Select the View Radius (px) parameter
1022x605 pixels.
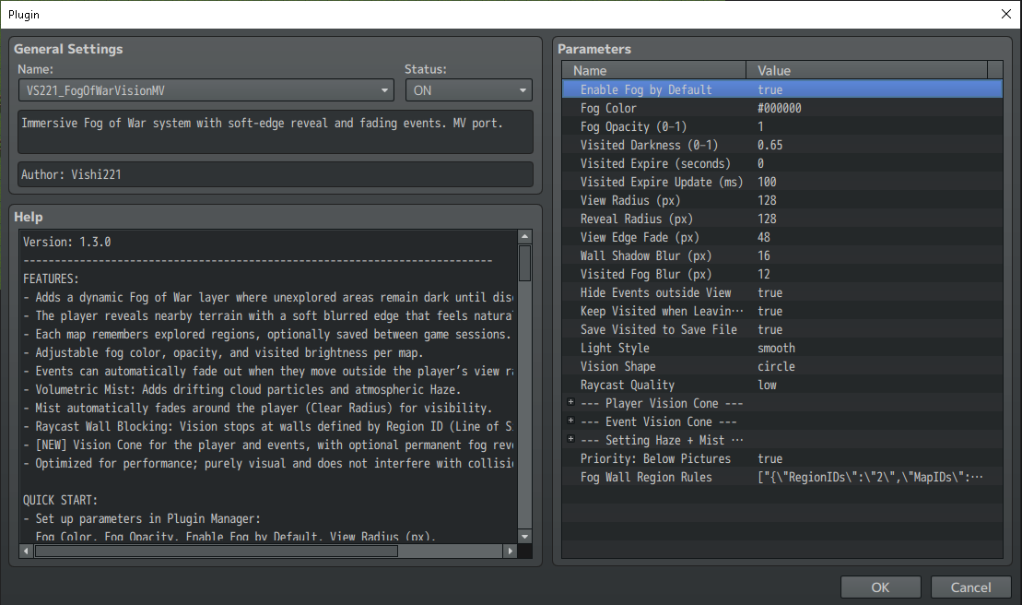point(630,200)
